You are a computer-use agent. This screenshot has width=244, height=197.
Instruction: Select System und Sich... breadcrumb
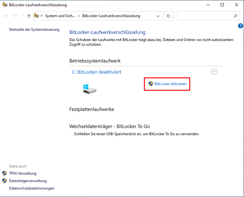(60, 16)
